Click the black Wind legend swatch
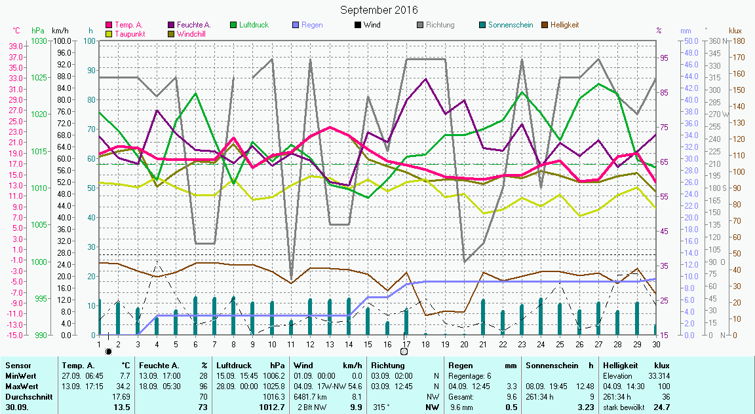Image resolution: width=755 pixels, height=414 pixels. 358,26
